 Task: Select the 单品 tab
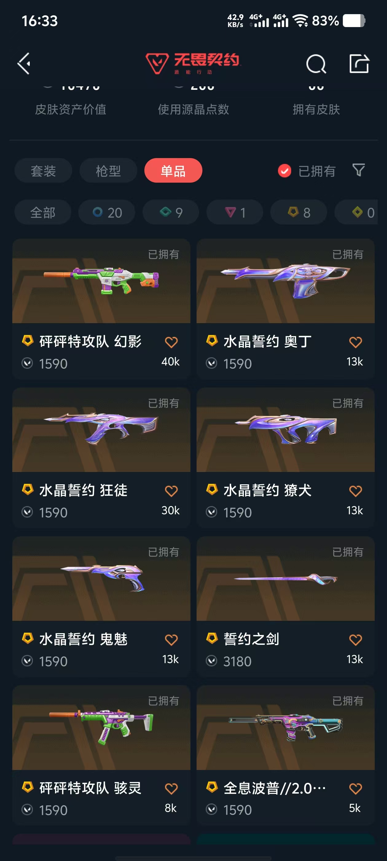(173, 170)
